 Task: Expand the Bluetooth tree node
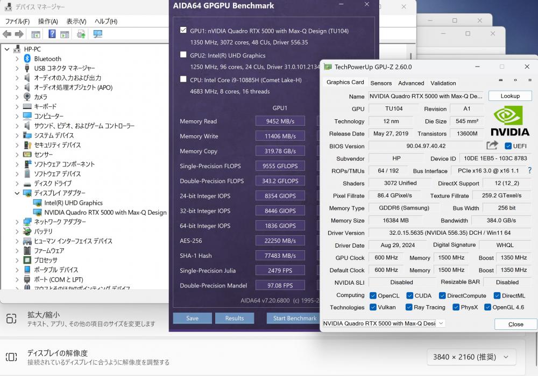[x=17, y=59]
